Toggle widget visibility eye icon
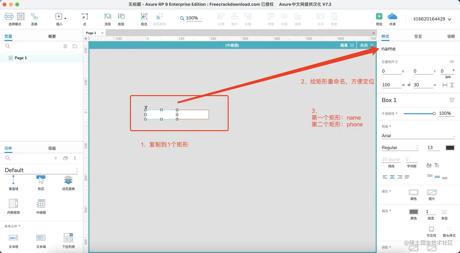 coord(452,62)
